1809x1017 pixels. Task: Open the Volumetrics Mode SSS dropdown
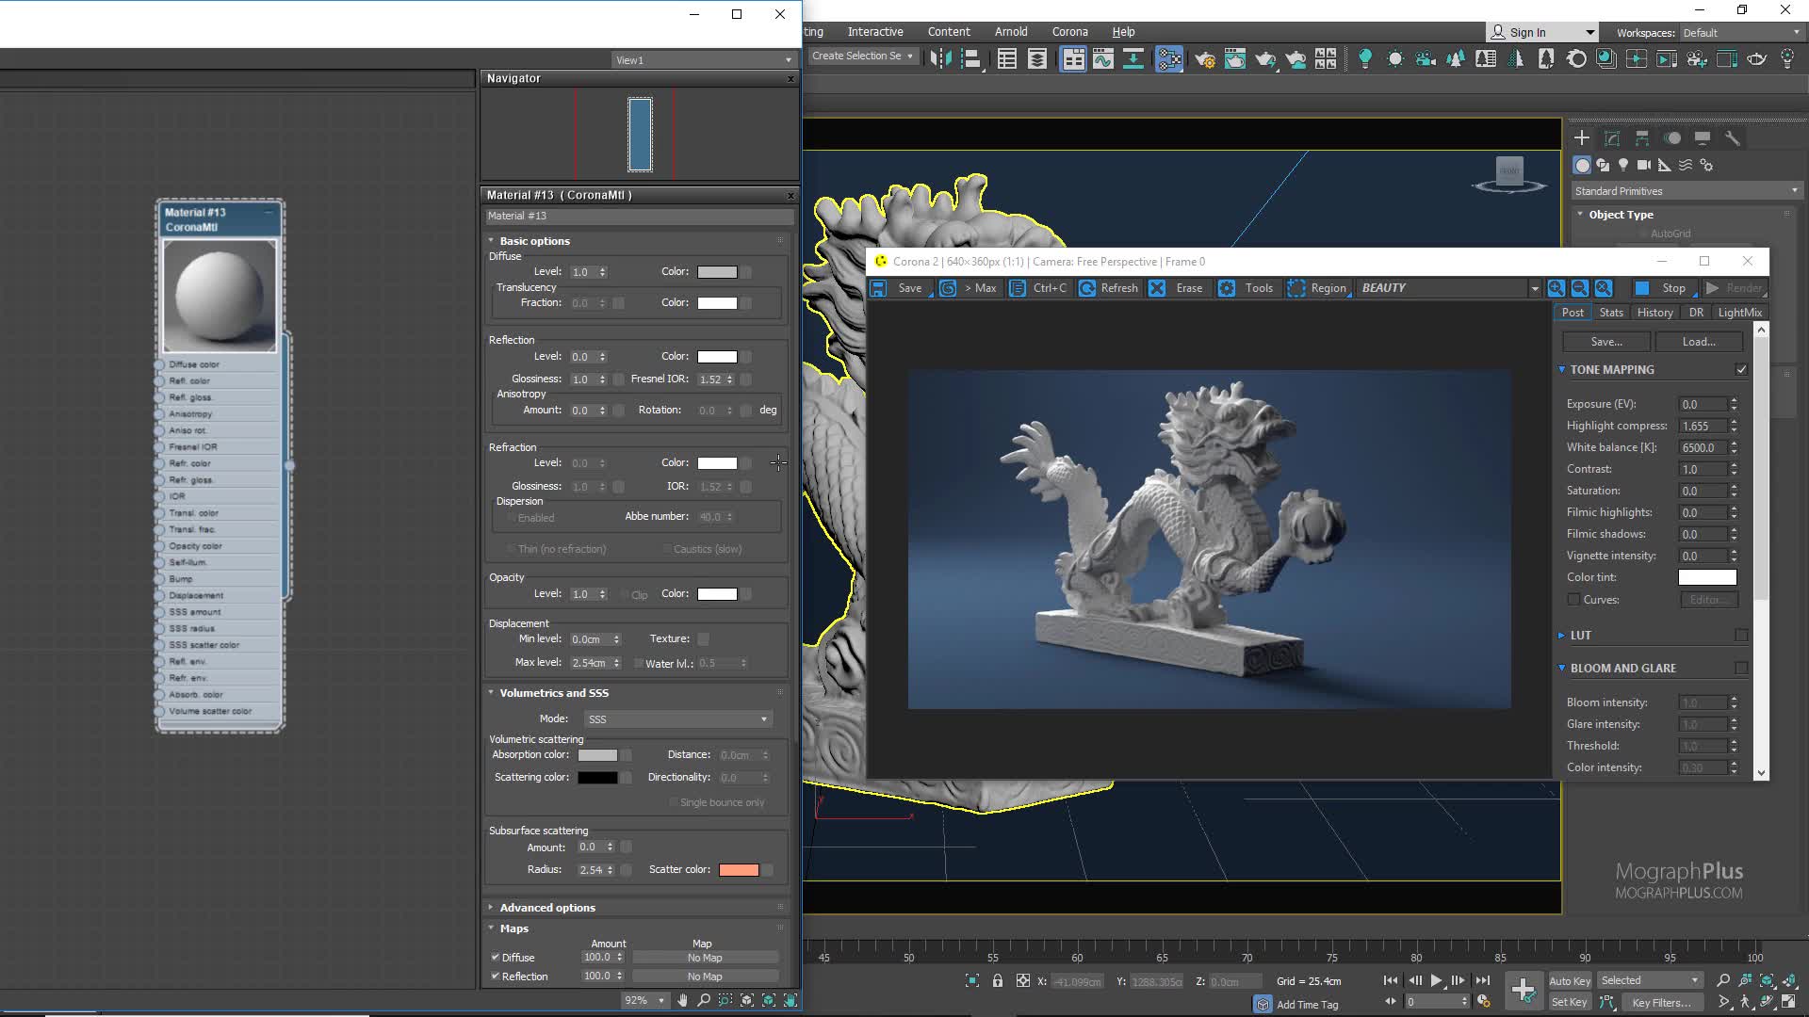click(x=676, y=719)
